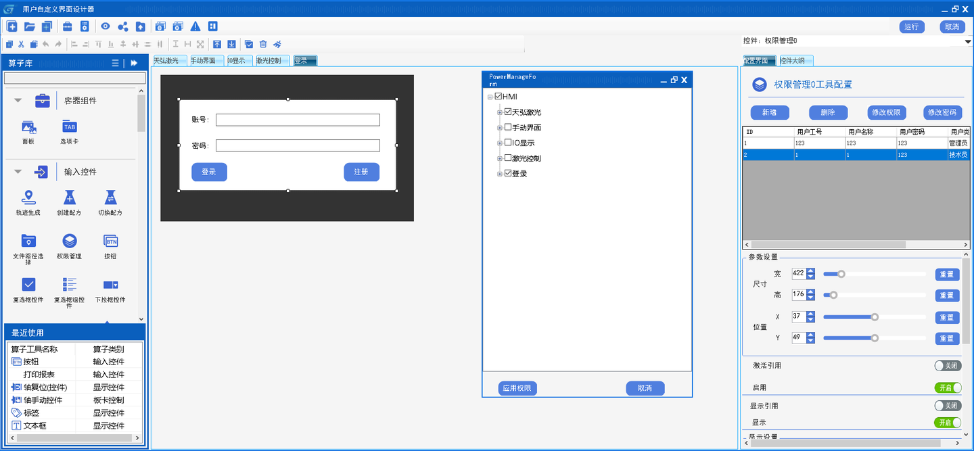Toggle the 激活引用 switch
The height and width of the screenshot is (451, 974).
[948, 366]
